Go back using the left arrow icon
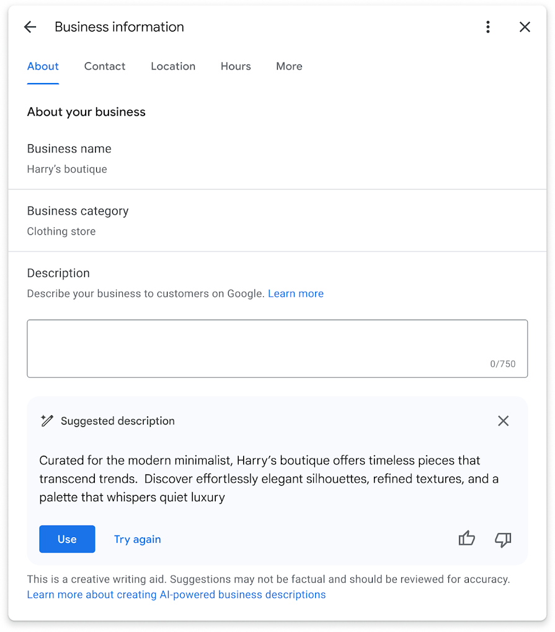 [x=30, y=27]
